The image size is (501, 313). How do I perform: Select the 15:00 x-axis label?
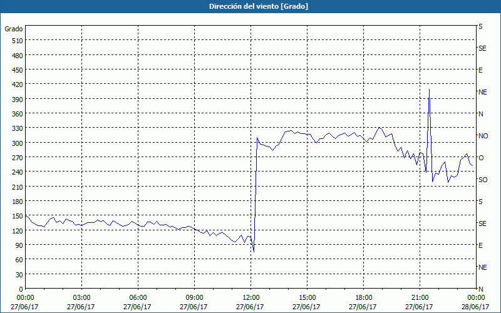click(307, 298)
